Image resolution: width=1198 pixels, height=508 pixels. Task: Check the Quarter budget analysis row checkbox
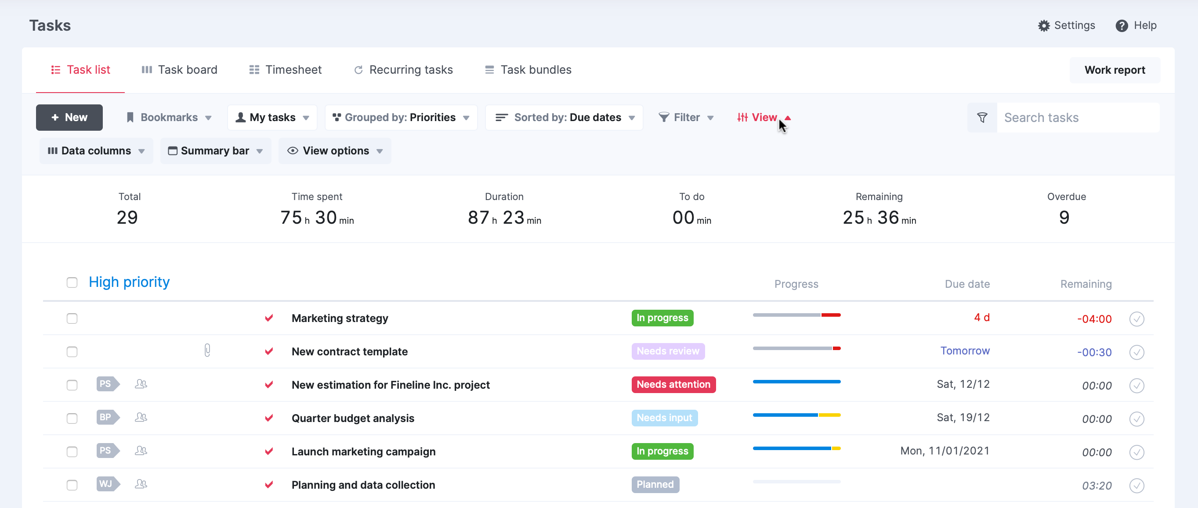point(72,419)
